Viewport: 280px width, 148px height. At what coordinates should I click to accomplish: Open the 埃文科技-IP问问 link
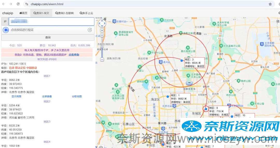[x=47, y=59]
